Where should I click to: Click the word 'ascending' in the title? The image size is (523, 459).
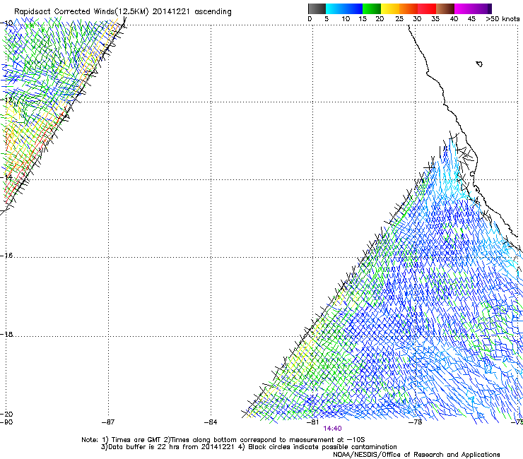pos(213,12)
